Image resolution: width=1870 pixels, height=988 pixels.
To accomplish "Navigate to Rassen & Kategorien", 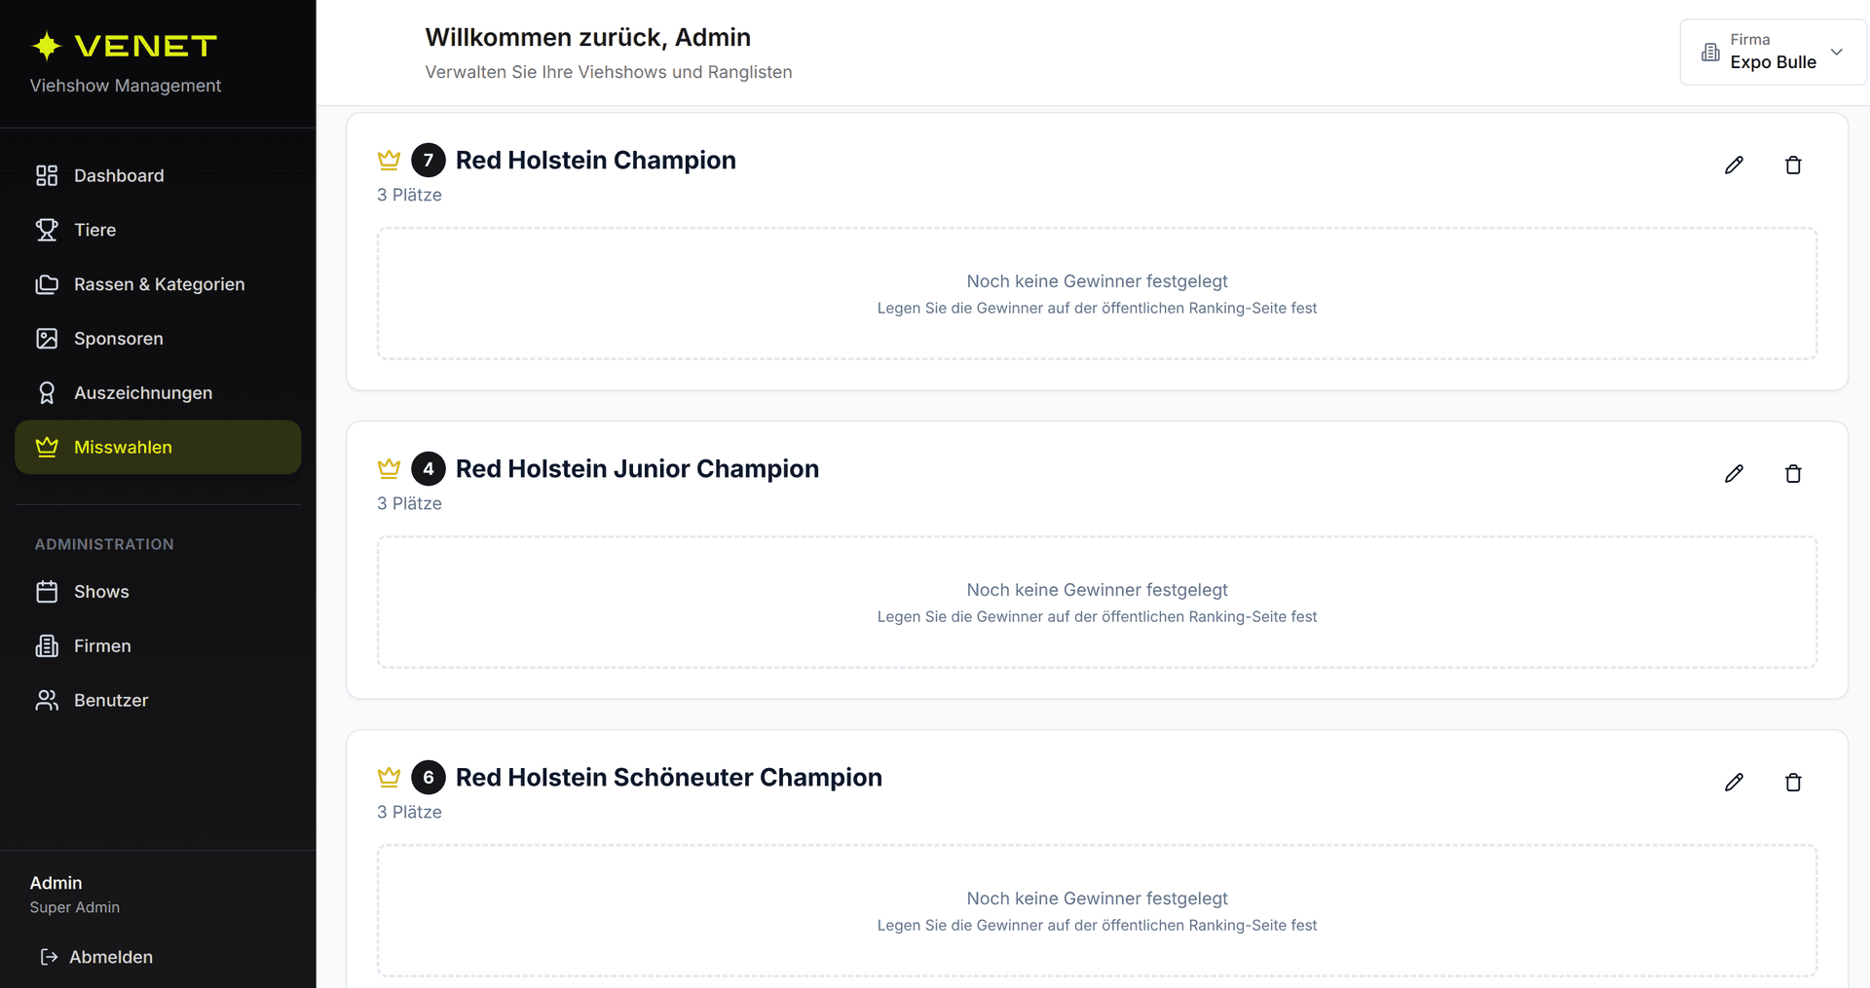I will click(x=159, y=284).
